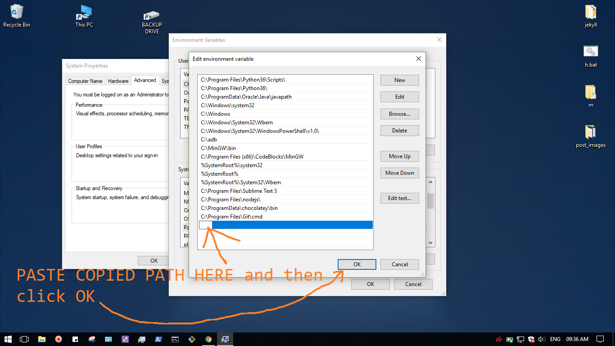Click the Environment Variables scrollbar down arrow

tap(431, 243)
